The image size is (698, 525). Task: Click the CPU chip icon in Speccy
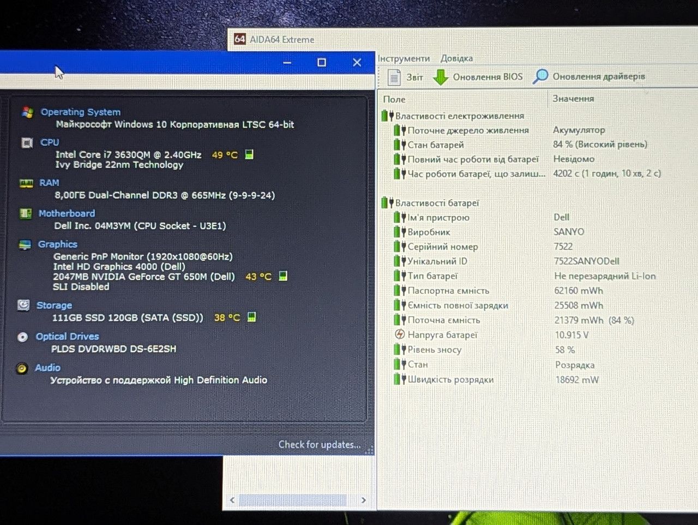point(27,143)
